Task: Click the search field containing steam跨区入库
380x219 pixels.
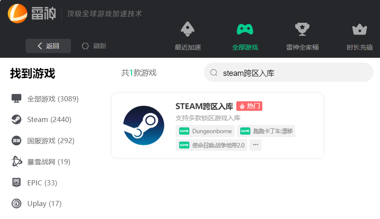Action: tap(294, 73)
